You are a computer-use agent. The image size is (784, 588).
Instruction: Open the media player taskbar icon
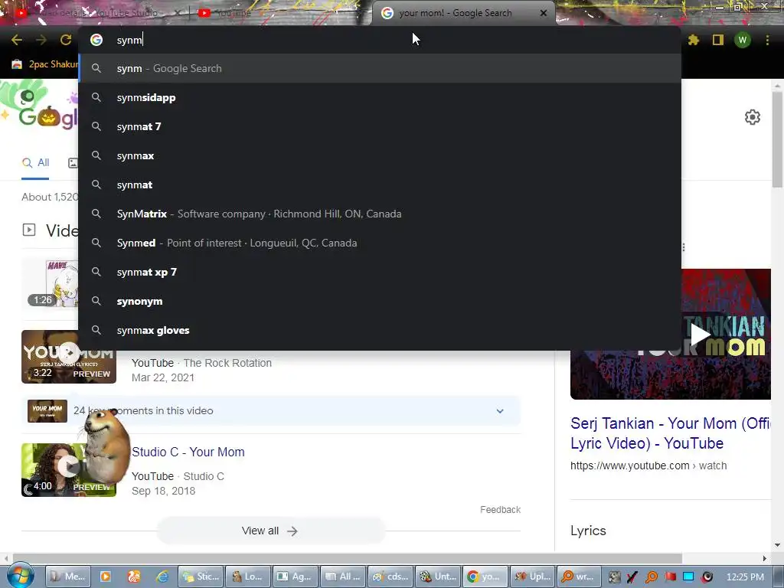(106, 577)
